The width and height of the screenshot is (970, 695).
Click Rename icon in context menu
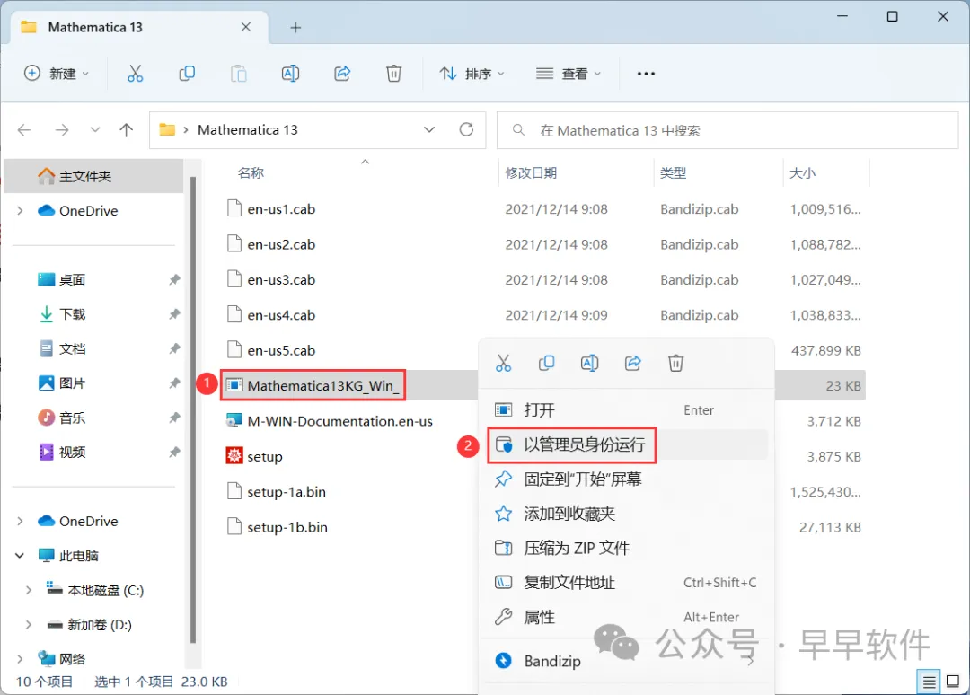tap(589, 363)
